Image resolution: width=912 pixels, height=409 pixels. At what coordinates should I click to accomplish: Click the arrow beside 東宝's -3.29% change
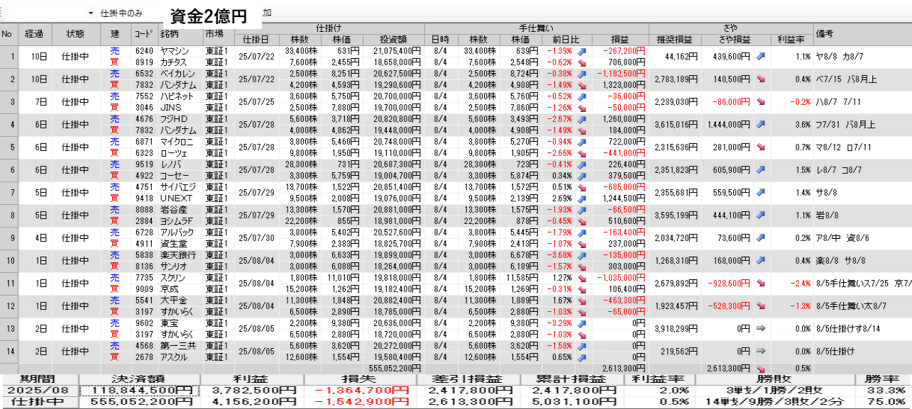coord(582,323)
